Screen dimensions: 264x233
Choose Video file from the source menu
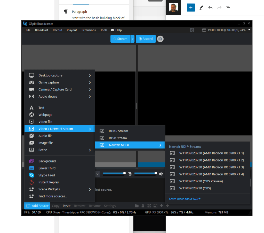pyautogui.click(x=60, y=122)
